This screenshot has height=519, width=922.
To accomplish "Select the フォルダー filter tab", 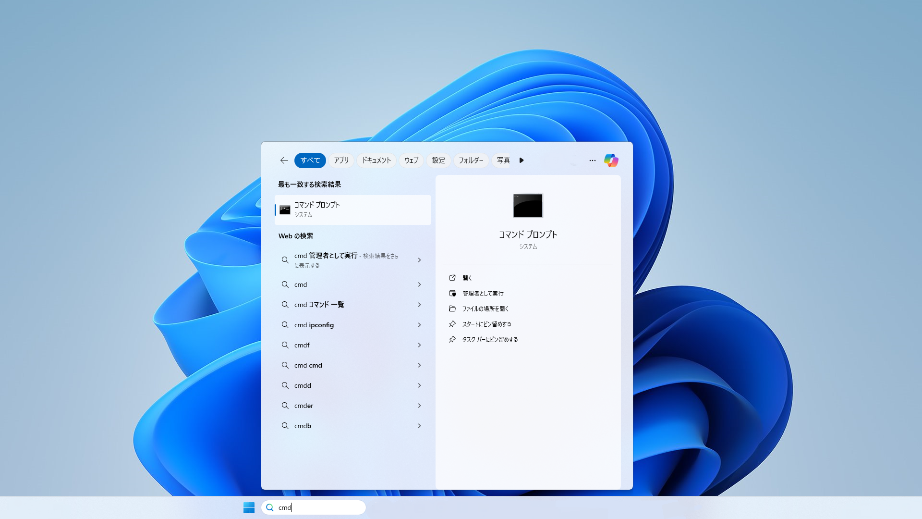I will [471, 161].
